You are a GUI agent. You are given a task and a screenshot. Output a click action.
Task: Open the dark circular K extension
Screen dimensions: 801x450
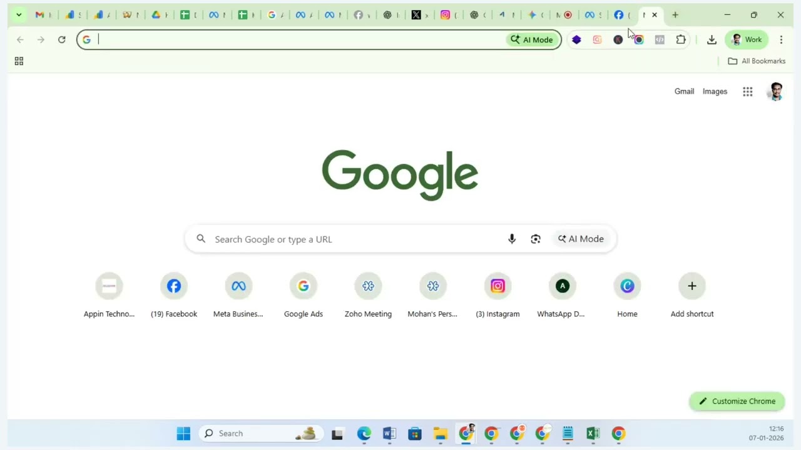coord(618,39)
